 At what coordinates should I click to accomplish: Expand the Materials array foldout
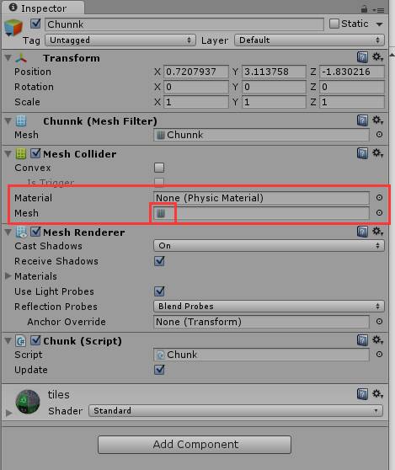coord(8,276)
